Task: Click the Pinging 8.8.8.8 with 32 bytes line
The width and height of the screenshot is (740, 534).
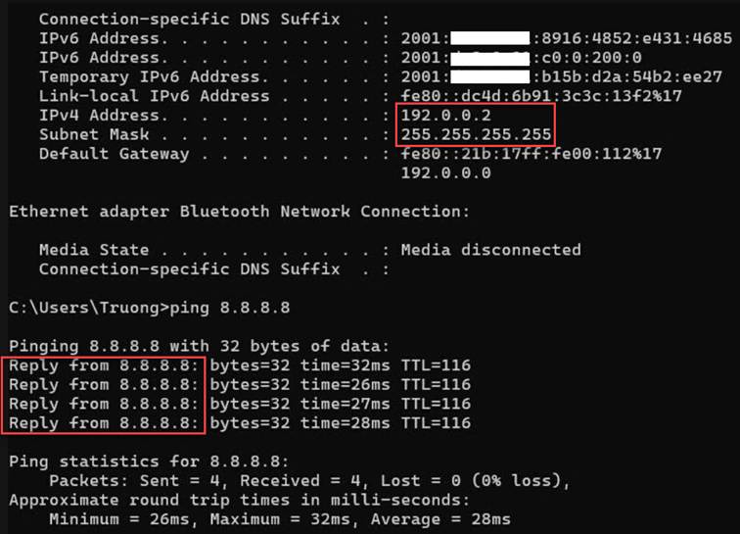Action: coord(199,346)
